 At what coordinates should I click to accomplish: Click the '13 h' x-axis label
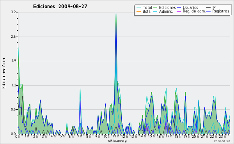pyautogui.click(x=133, y=136)
